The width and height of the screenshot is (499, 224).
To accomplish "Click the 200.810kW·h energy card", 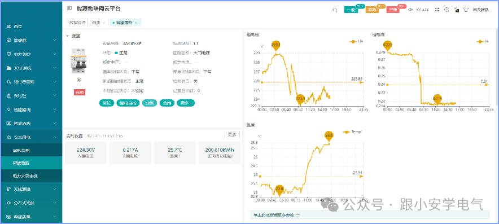I will coord(219,153).
